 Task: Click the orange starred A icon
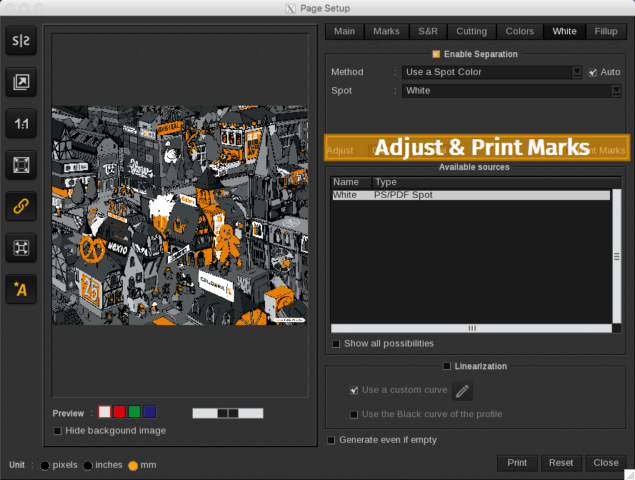(x=21, y=289)
